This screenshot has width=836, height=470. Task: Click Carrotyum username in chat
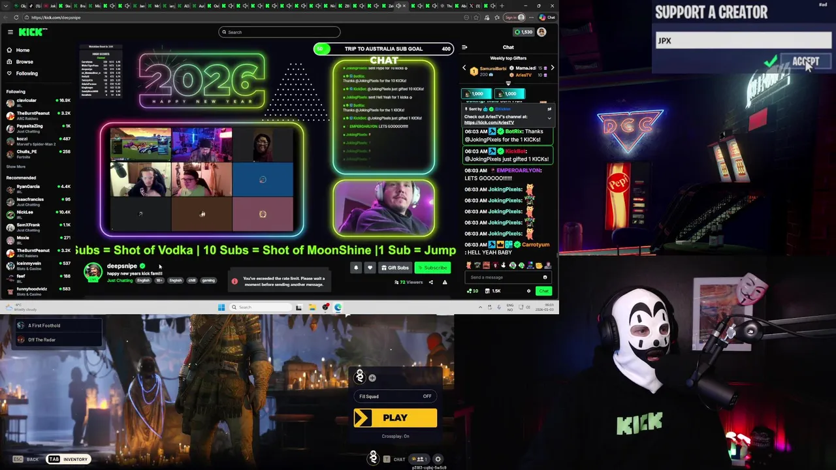tap(536, 245)
